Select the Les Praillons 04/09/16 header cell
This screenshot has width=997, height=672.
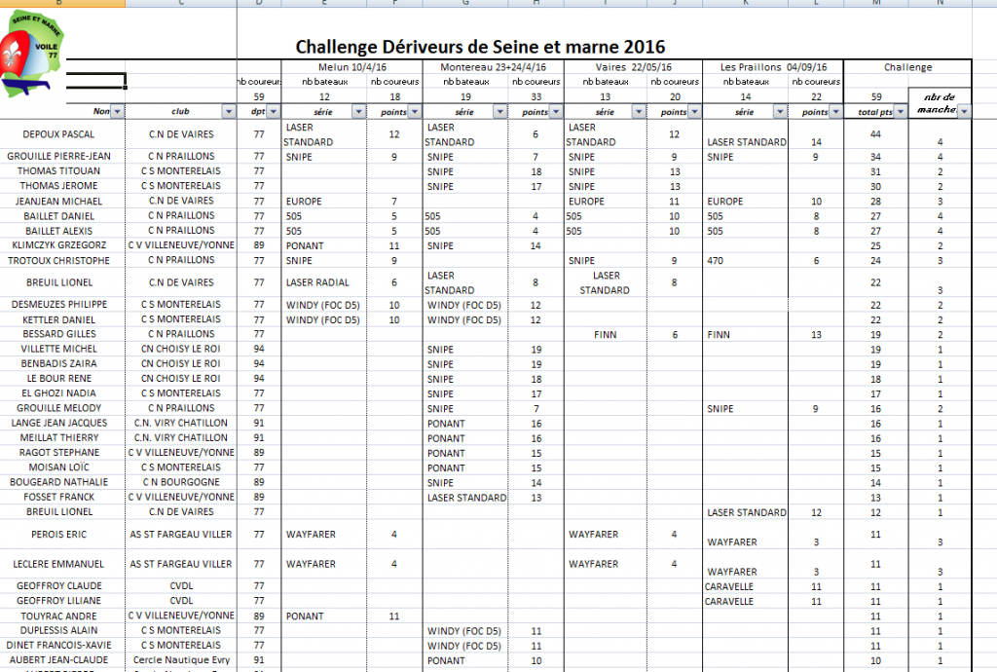point(773,67)
